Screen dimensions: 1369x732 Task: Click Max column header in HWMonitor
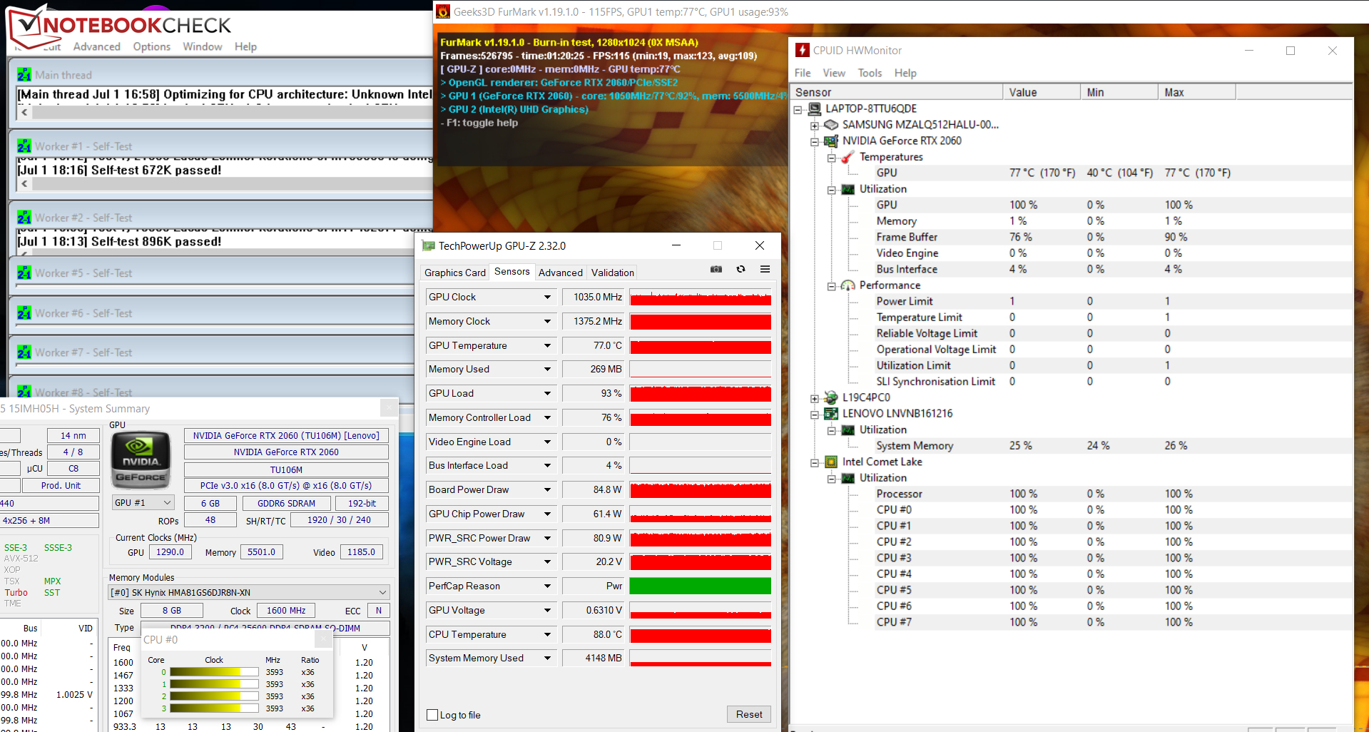point(1197,92)
